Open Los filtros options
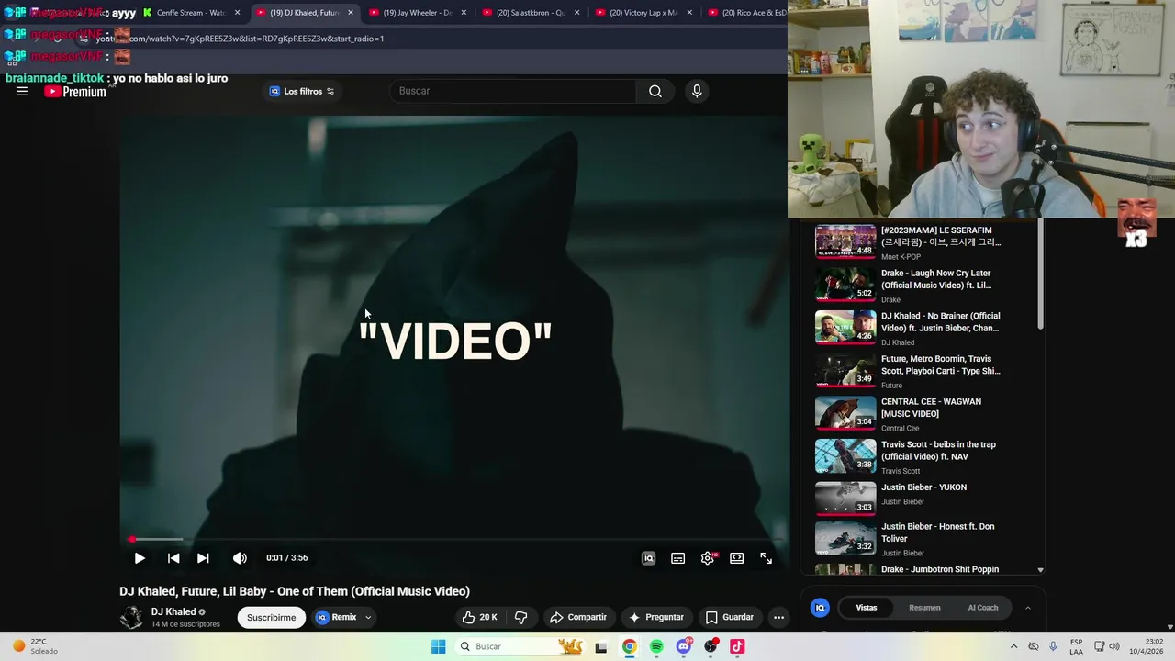Image resolution: width=1175 pixels, height=661 pixels. click(302, 91)
